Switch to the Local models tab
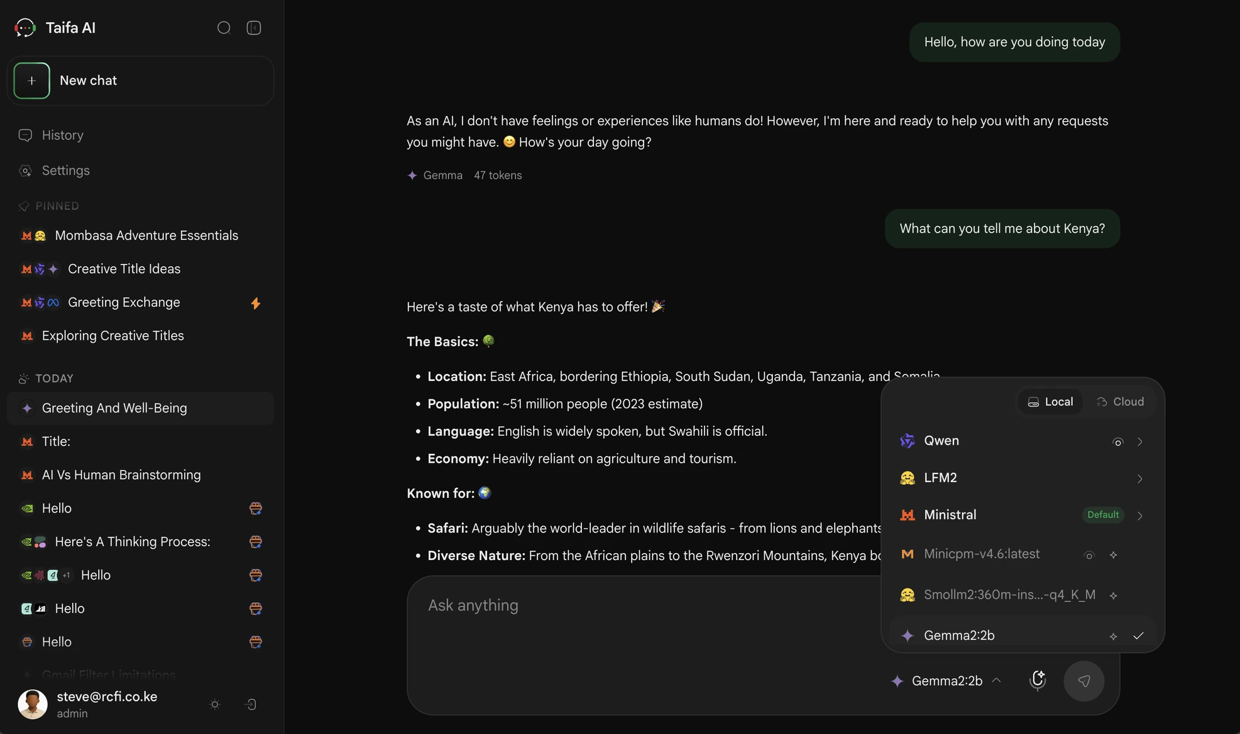This screenshot has height=734, width=1240. (x=1050, y=402)
